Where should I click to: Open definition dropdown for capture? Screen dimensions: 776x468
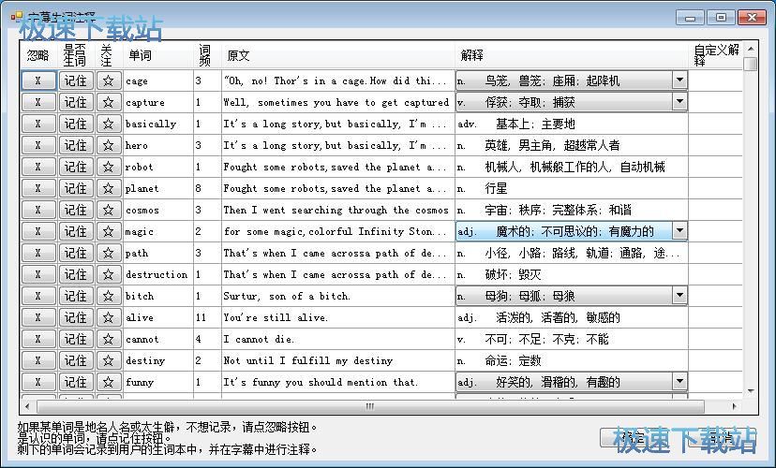click(679, 102)
